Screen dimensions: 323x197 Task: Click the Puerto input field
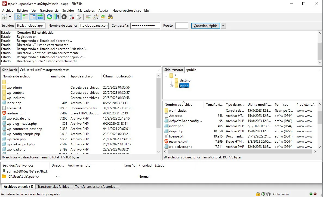coord(182,26)
